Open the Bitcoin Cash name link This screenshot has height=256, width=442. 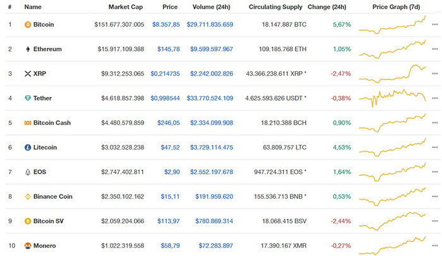click(52, 123)
